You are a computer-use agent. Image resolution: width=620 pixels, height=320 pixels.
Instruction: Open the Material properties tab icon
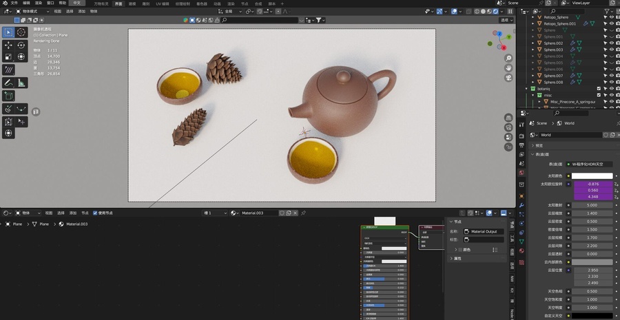click(x=521, y=250)
